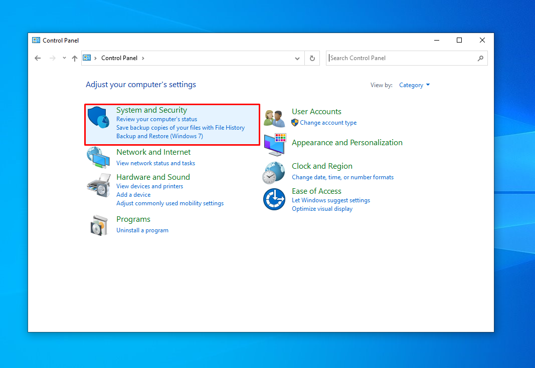Click the UAC shield beside Change account type
Image resolution: width=535 pixels, height=368 pixels.
tap(295, 123)
